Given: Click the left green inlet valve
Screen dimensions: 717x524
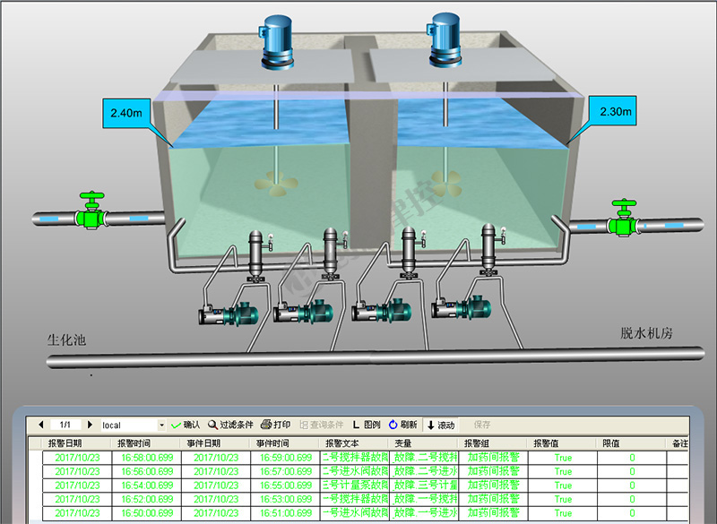Looking at the screenshot, I should coord(91,213).
